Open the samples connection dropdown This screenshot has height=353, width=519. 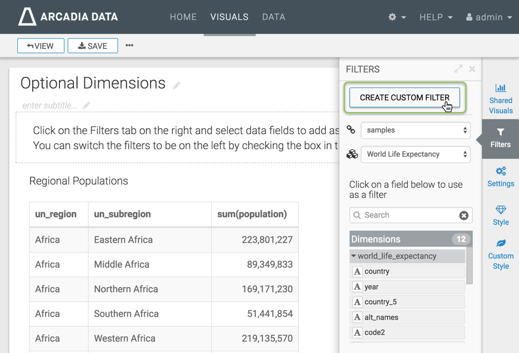[416, 130]
